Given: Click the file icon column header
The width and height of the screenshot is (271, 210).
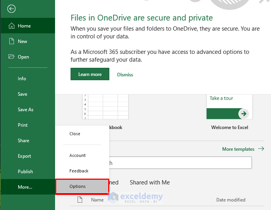Looking at the screenshot, I should click(80, 200).
